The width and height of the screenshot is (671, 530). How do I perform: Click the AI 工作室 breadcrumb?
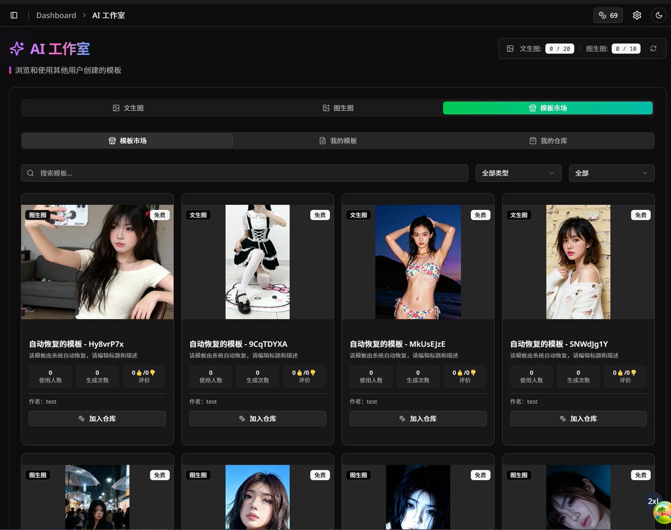108,15
